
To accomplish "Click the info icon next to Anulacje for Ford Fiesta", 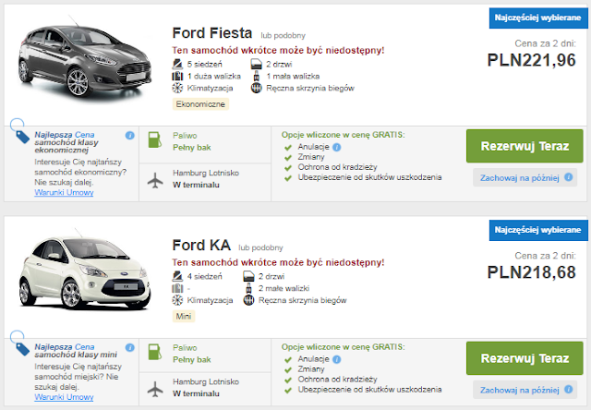I will [x=337, y=147].
